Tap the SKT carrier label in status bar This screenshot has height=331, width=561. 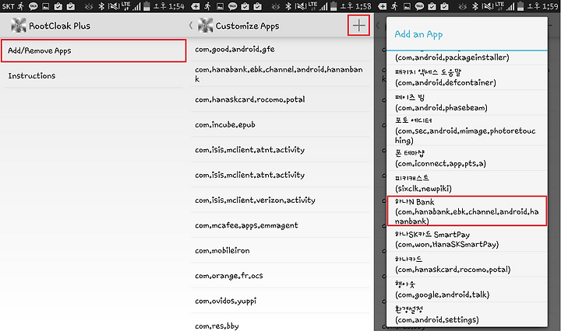pyautogui.click(x=9, y=6)
